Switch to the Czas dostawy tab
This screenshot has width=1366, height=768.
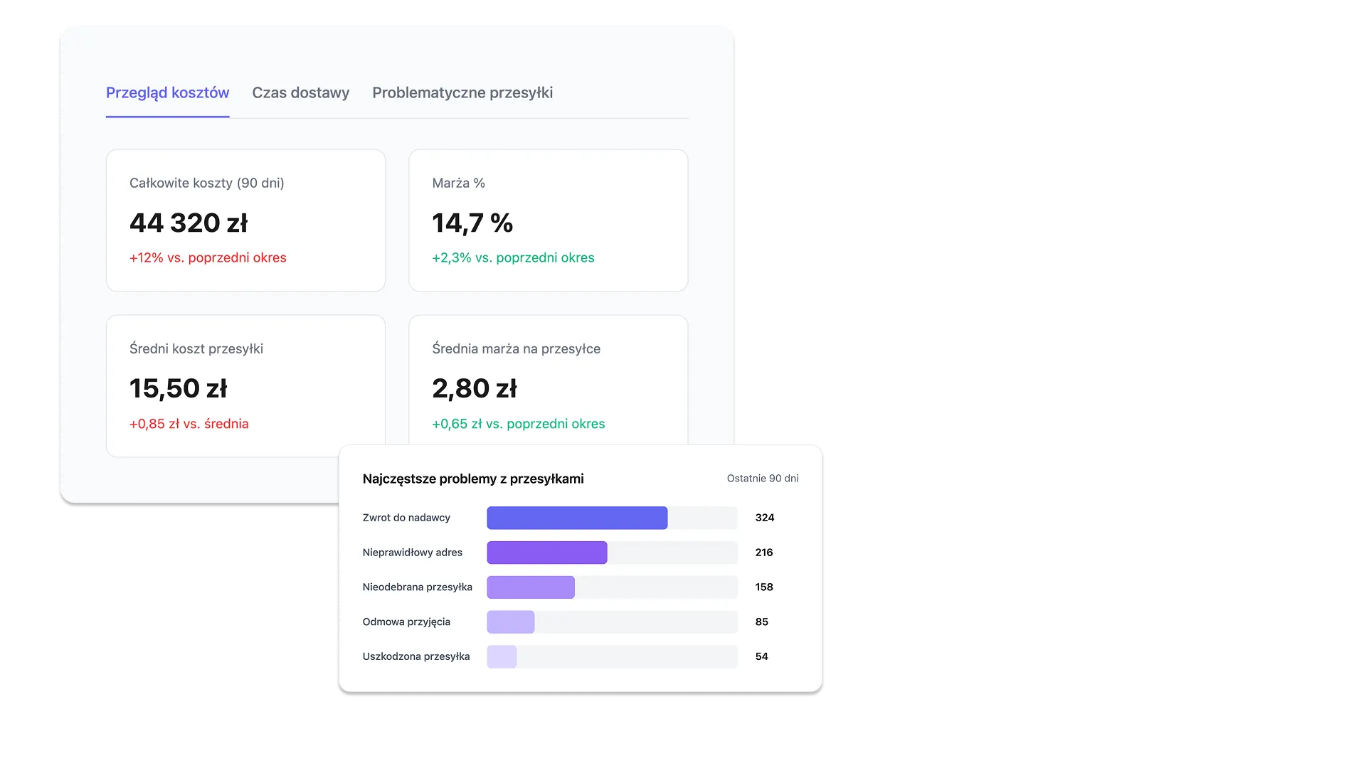click(x=300, y=93)
